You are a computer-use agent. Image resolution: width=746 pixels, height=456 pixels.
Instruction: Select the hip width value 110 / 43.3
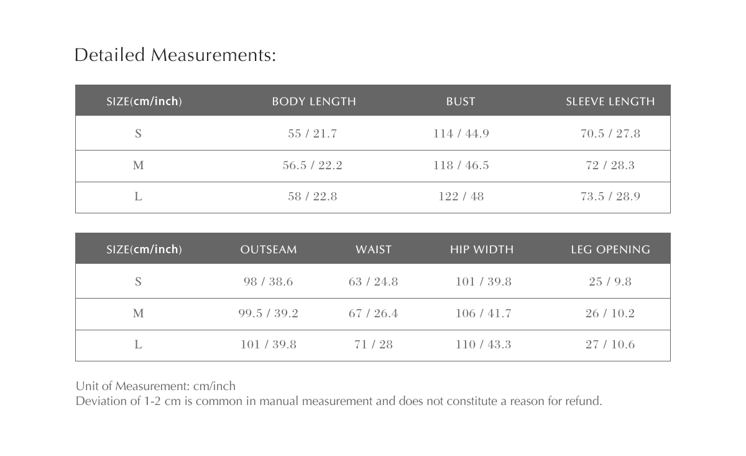point(483,345)
